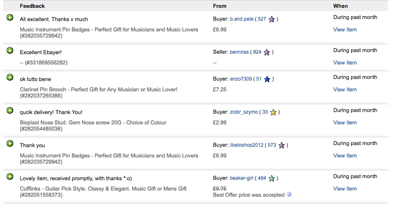
Task: Click positive feedback icon beside 'All excellent'
Action: tap(10, 17)
